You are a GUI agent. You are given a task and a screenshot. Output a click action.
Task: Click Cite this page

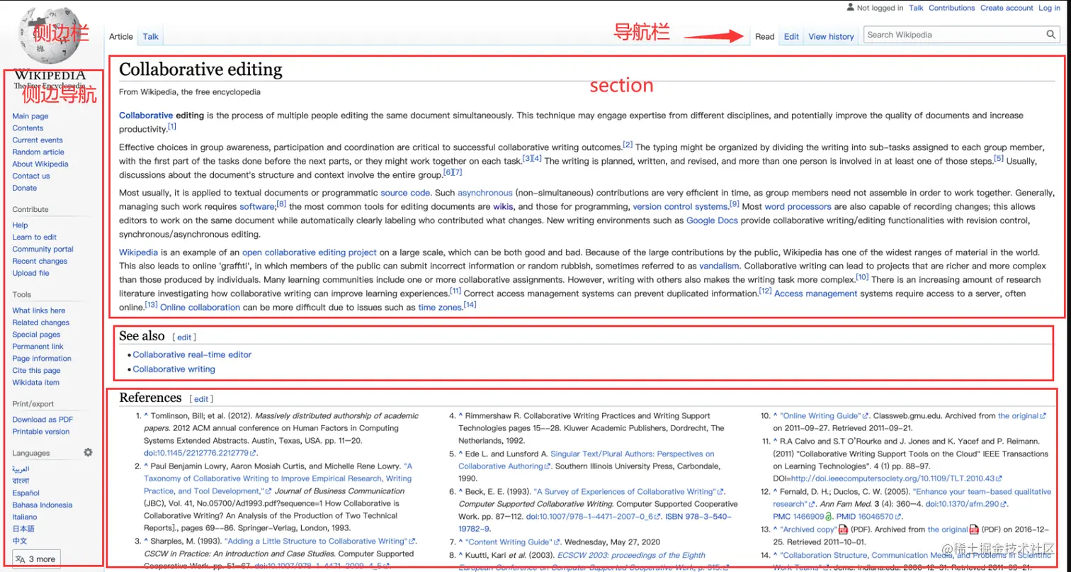(x=36, y=371)
